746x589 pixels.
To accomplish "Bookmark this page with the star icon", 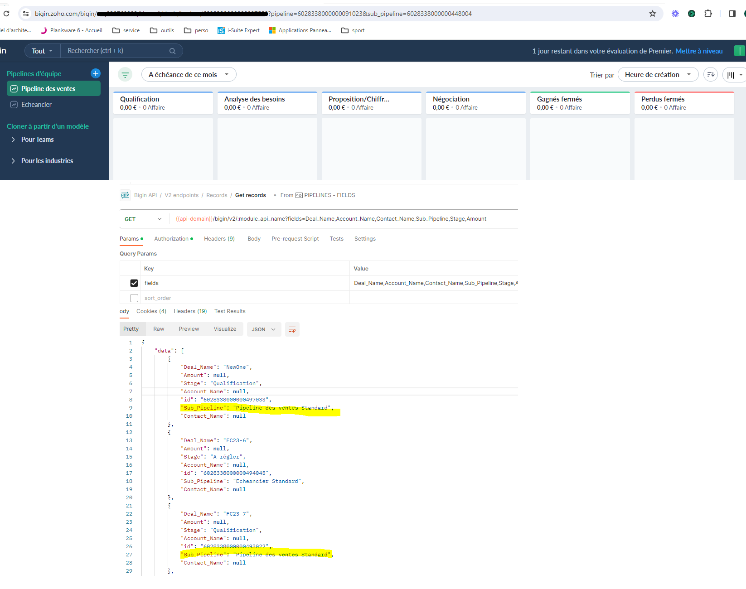I will click(653, 14).
